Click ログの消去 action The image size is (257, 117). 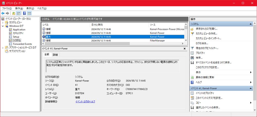(x=202, y=43)
